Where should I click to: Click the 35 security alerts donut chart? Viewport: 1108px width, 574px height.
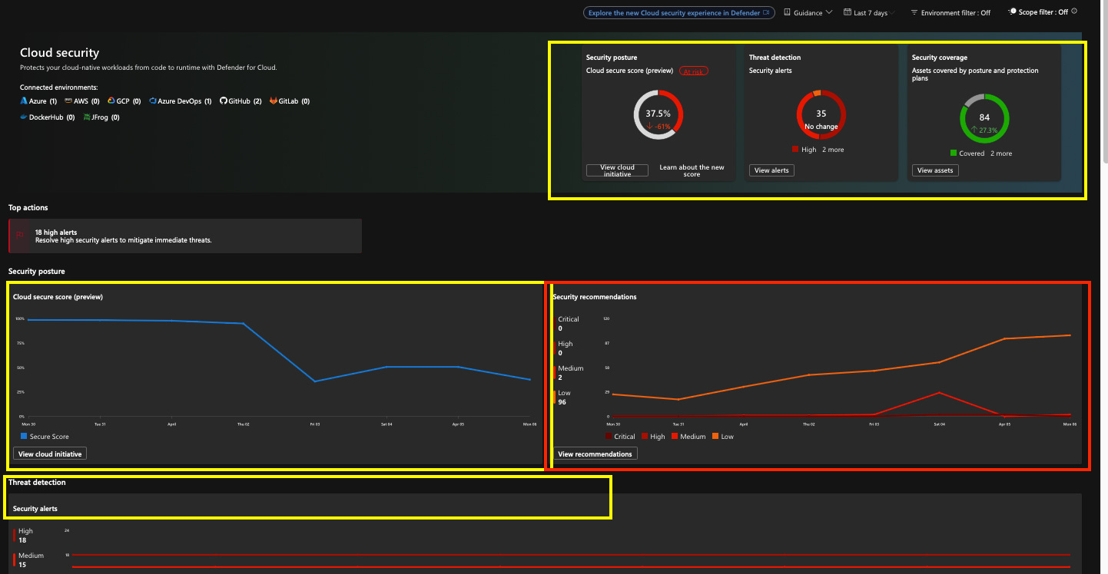point(821,115)
